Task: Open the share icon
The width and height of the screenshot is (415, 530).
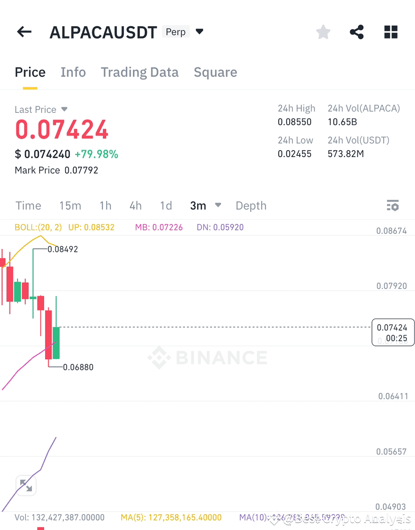Action: click(x=356, y=32)
